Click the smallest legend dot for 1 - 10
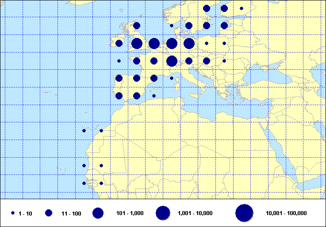 click(12, 213)
